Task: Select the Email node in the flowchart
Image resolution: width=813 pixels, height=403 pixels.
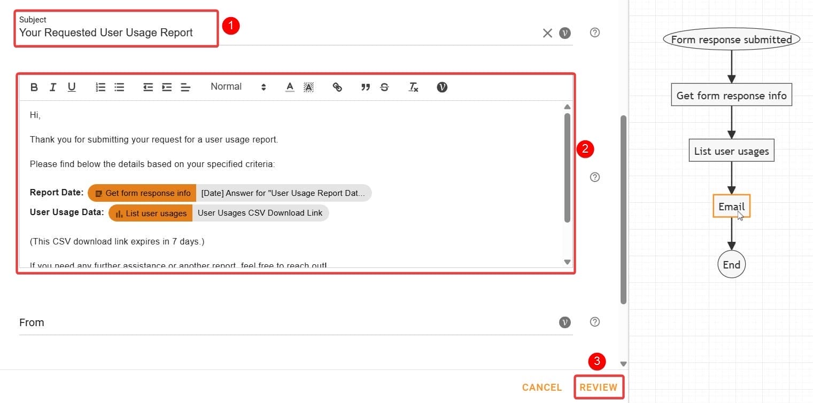Action: pos(731,206)
